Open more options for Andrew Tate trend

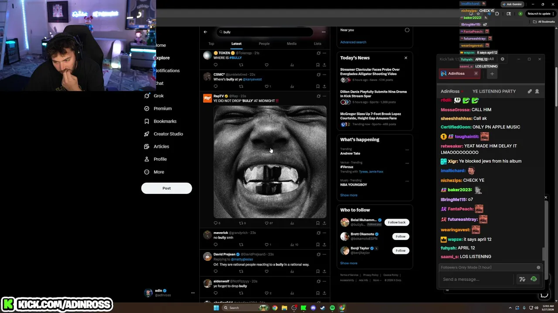coord(407,150)
